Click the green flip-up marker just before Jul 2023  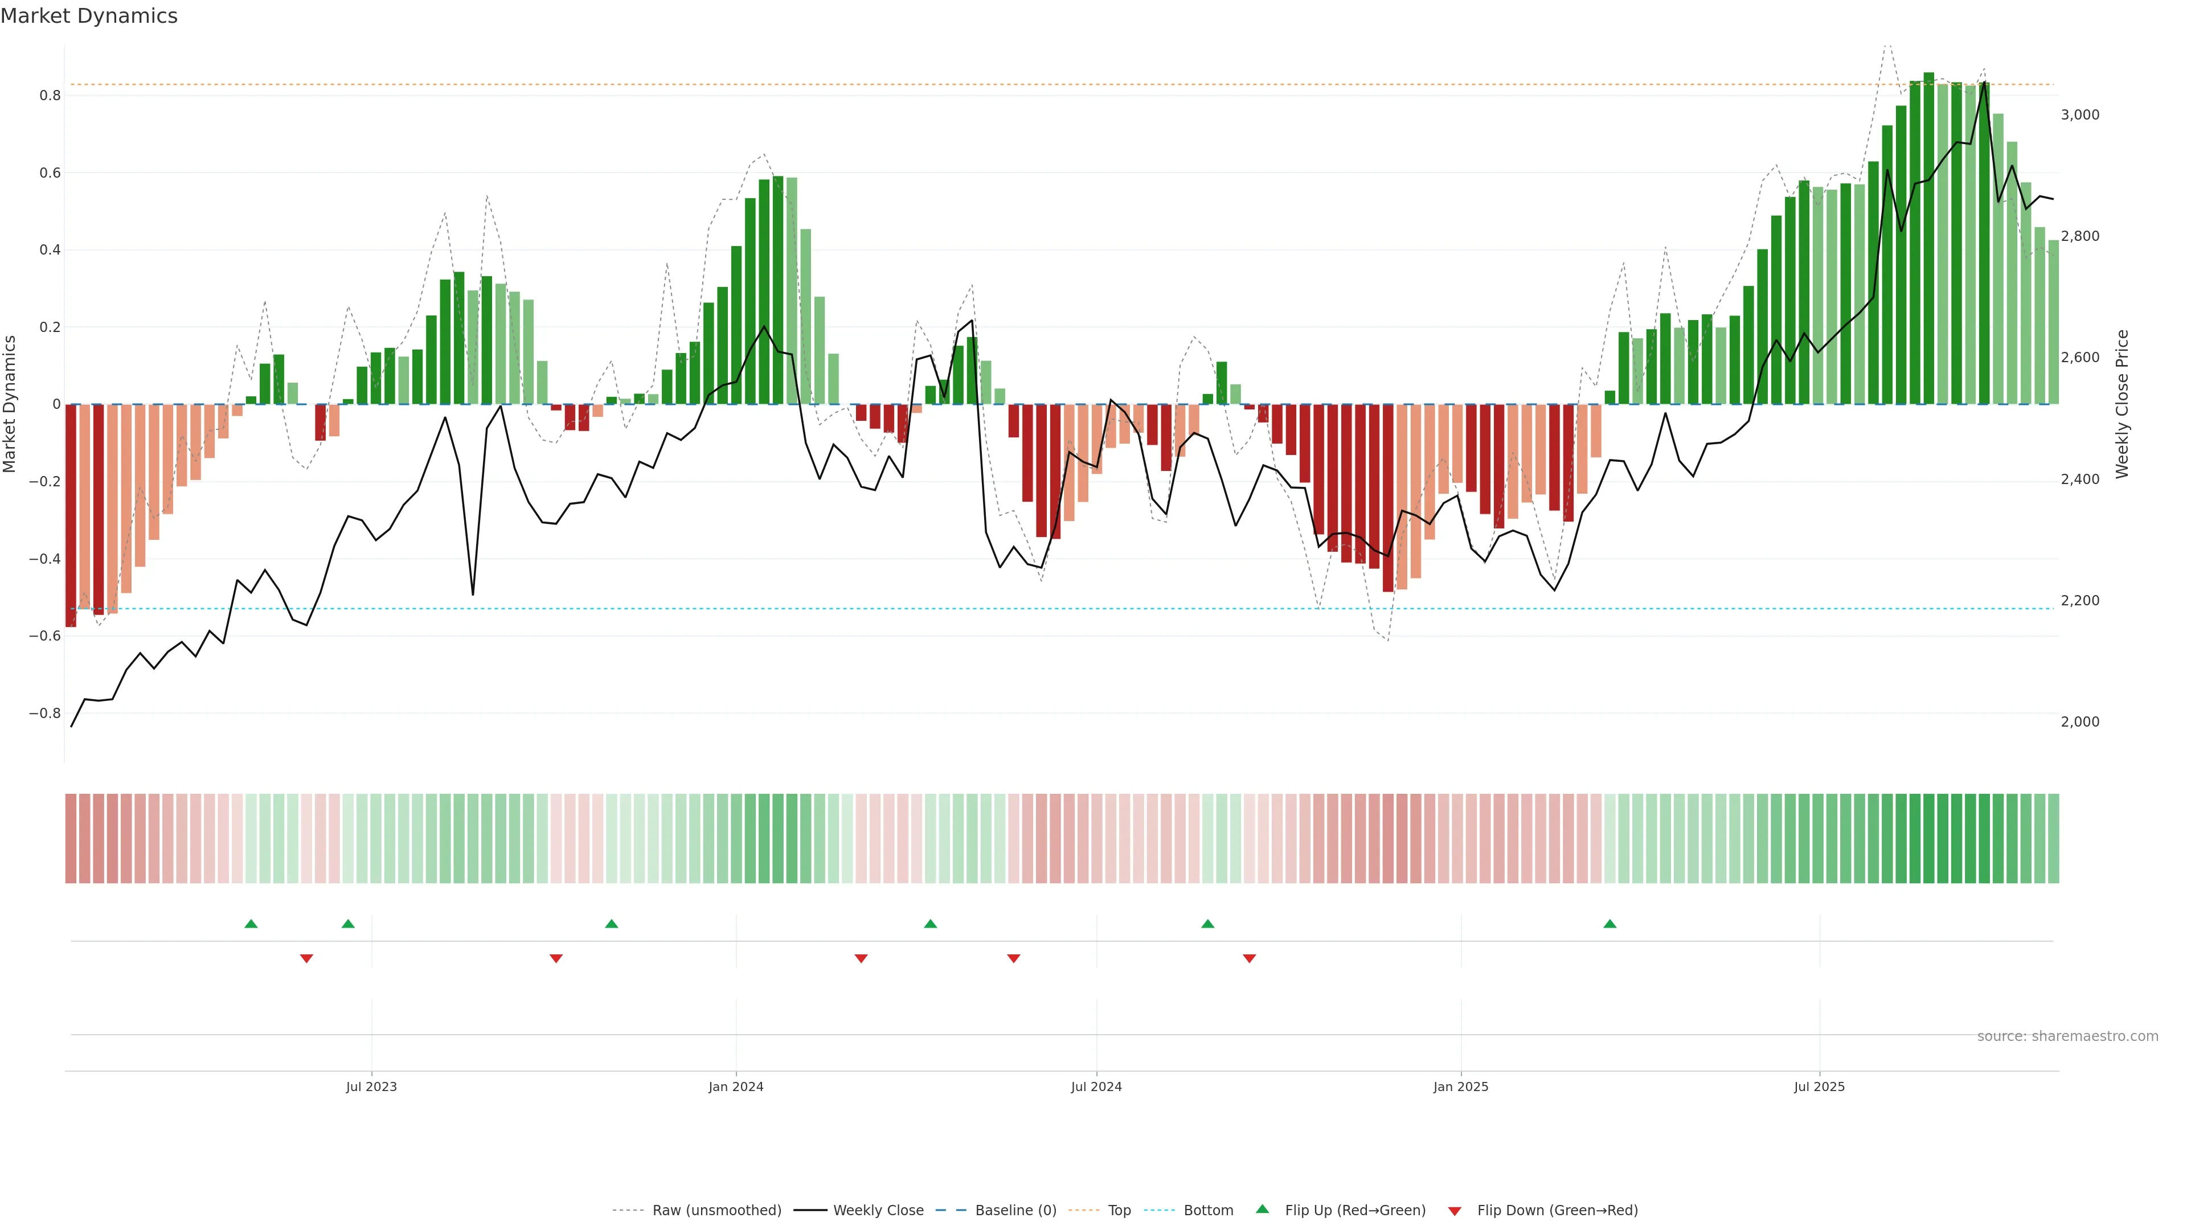(348, 924)
